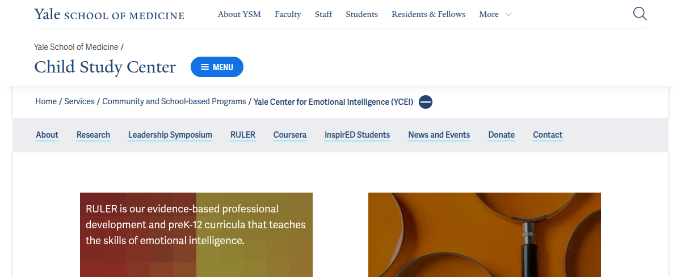Go to About YSM
The height and width of the screenshot is (277, 681).
[x=239, y=14]
